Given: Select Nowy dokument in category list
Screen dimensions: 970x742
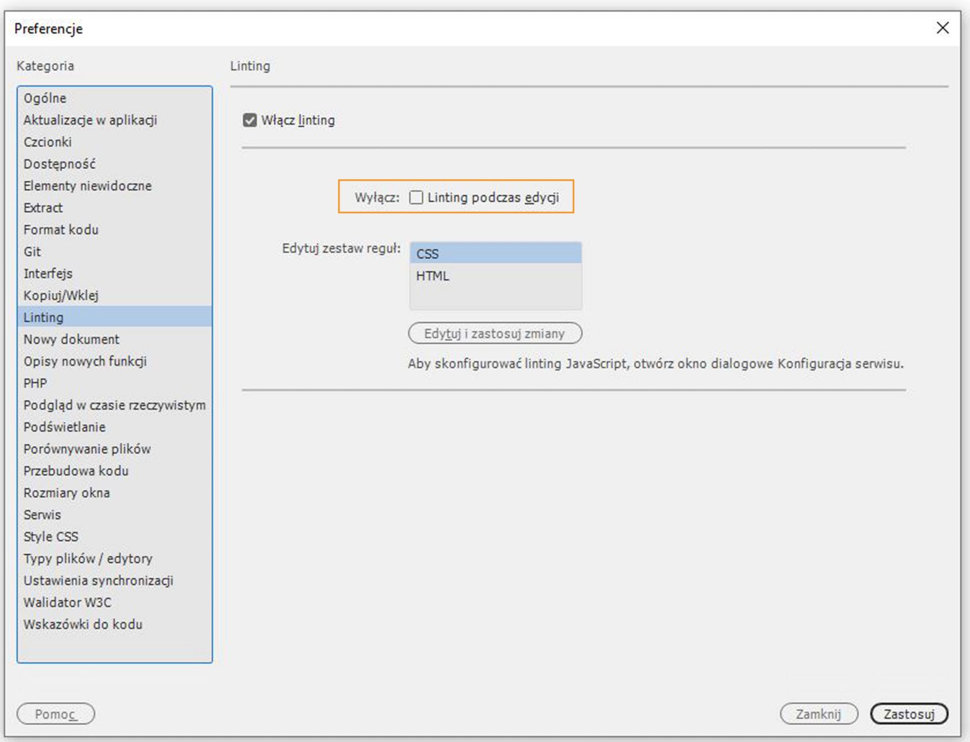Looking at the screenshot, I should coord(71,339).
